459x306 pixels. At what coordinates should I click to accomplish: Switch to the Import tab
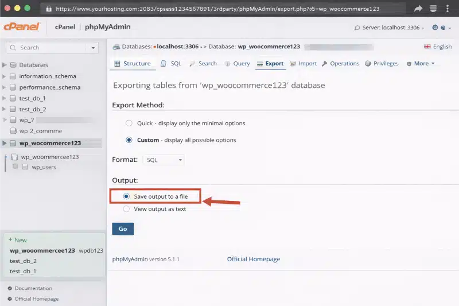(304, 64)
